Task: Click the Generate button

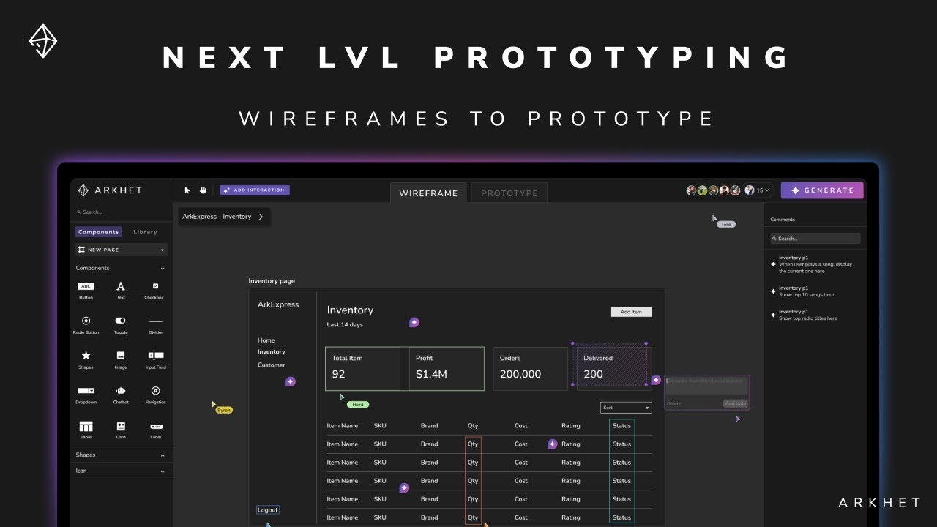Action: 822,190
